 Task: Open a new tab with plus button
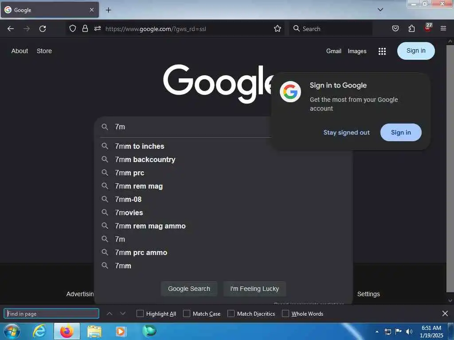click(x=108, y=10)
